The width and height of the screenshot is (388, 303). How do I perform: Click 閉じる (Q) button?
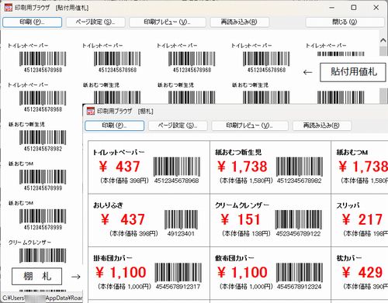tap(345, 22)
